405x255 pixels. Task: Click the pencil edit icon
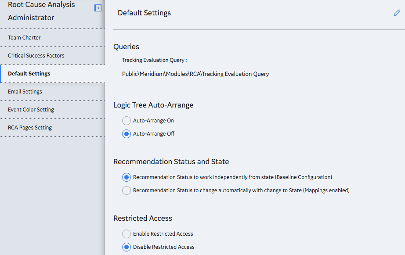[397, 13]
